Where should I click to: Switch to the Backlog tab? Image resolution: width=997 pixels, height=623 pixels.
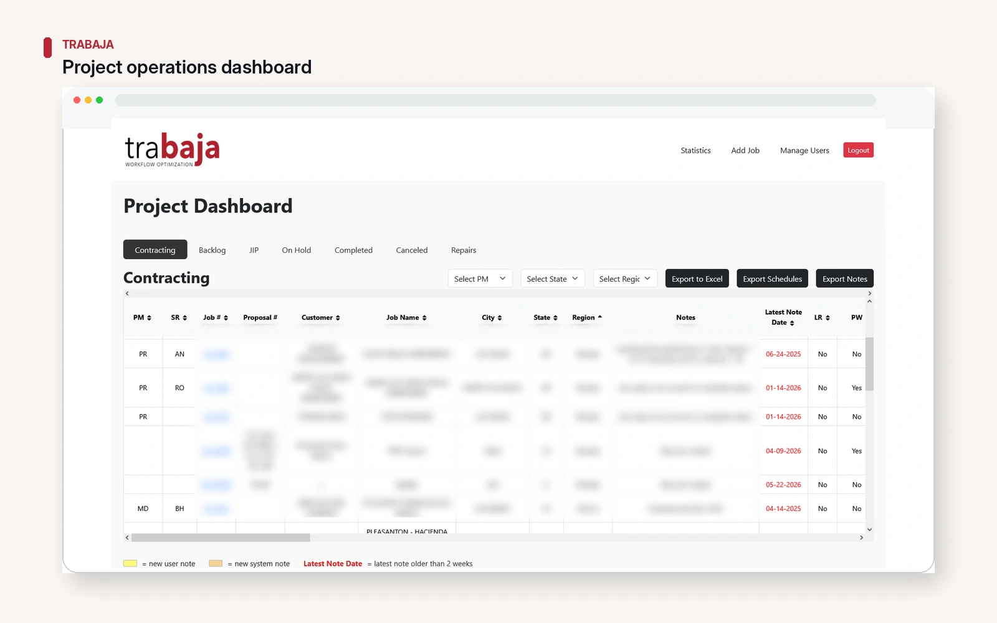[x=212, y=250]
